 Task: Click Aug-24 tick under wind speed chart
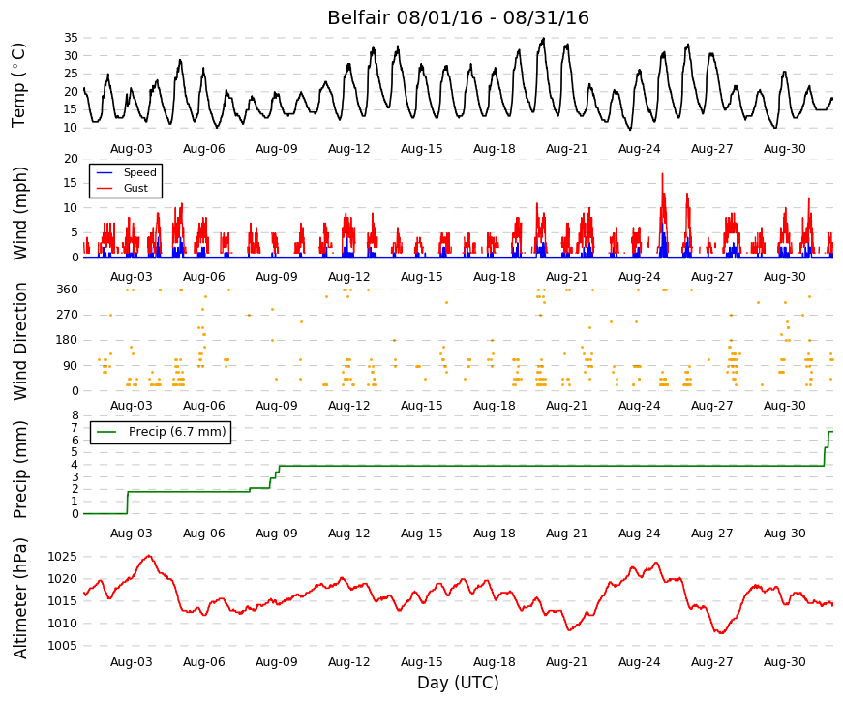pos(639,277)
